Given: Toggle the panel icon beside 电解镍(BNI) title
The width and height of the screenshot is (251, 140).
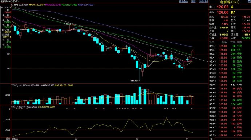Looking at the screenshot, I should click(x=249, y=1).
